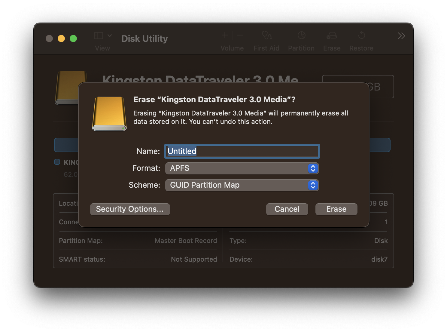The height and width of the screenshot is (332, 447).
Task: Click the Disk type value
Action: click(x=381, y=241)
